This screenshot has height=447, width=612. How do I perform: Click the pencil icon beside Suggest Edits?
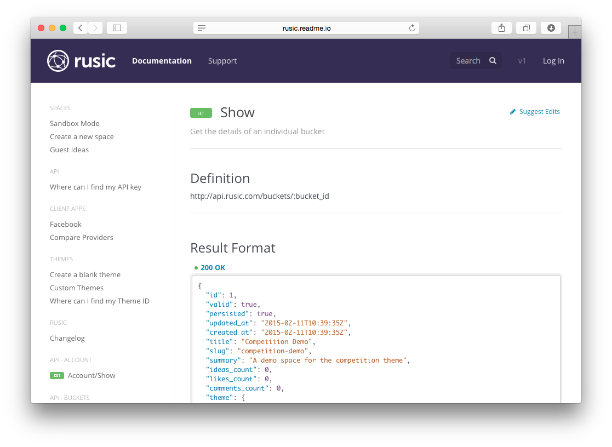pyautogui.click(x=512, y=112)
